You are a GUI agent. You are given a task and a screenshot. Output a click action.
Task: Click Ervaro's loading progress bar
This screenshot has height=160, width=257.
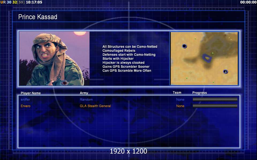(215, 106)
